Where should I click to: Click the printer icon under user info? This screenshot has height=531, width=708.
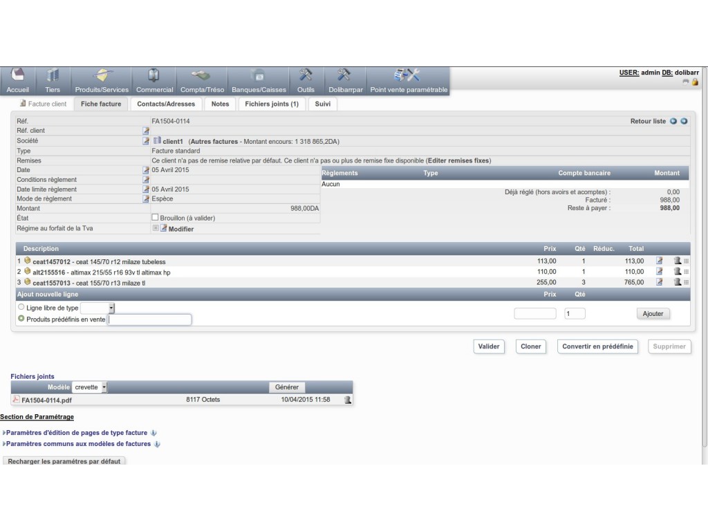tap(686, 82)
